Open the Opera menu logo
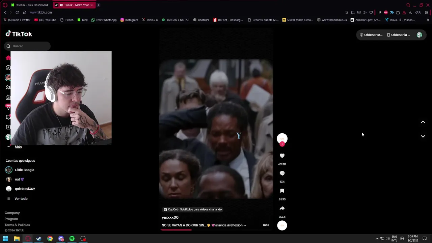Image resolution: width=432 pixels, height=243 pixels. click(x=5, y=5)
